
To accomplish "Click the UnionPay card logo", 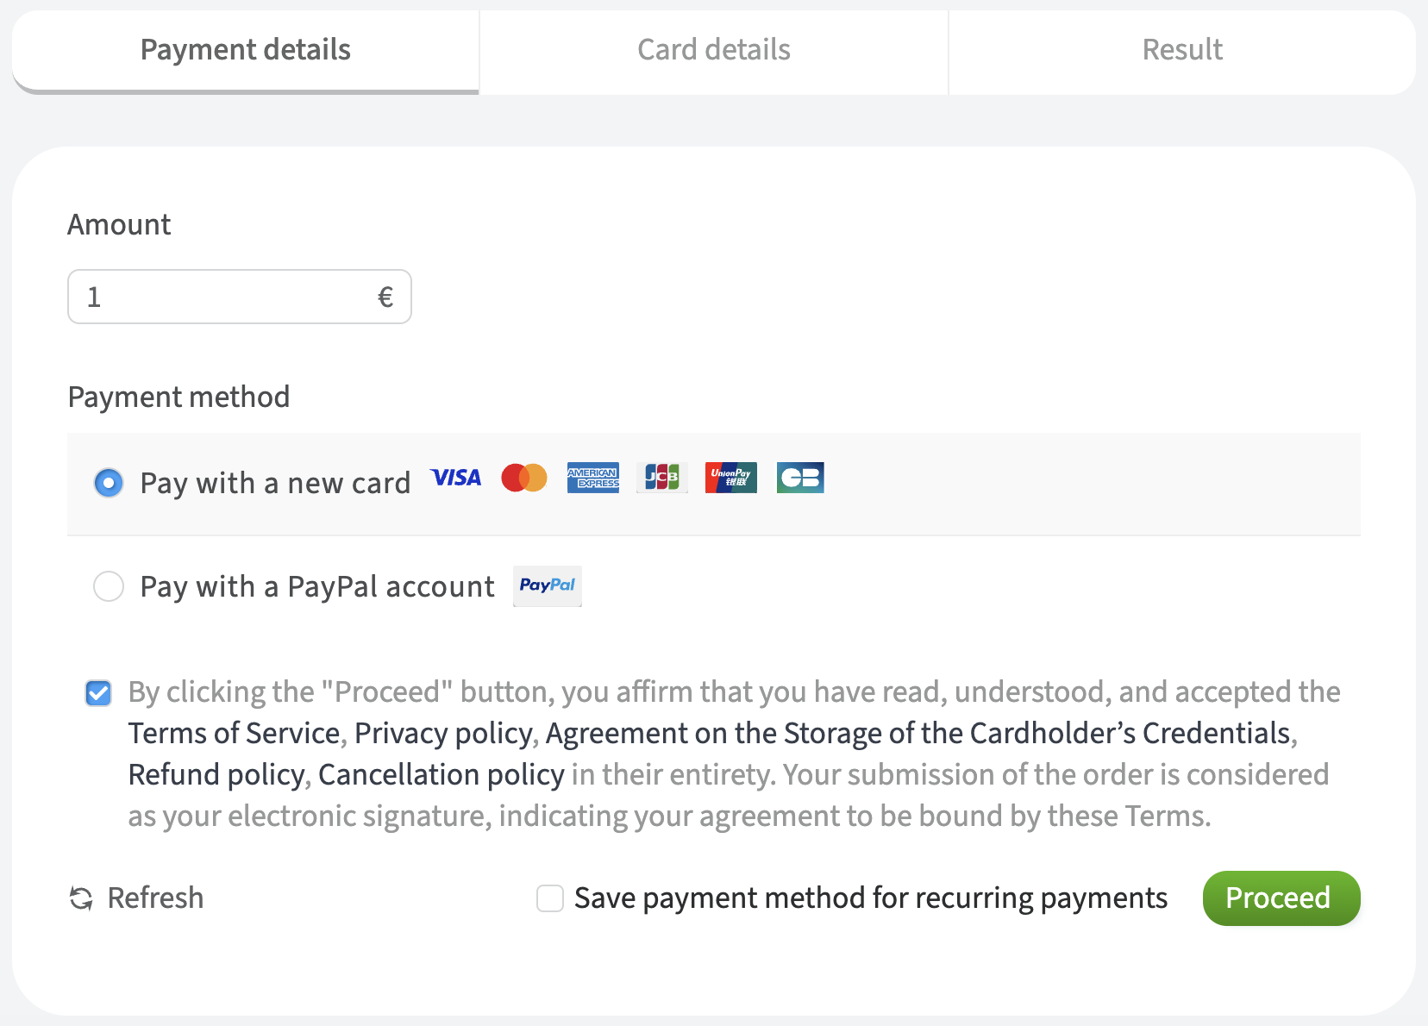I will click(x=731, y=478).
